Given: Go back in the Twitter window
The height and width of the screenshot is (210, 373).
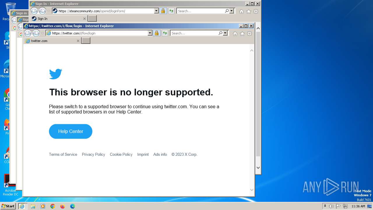Looking at the screenshot, I should [x=28, y=33].
